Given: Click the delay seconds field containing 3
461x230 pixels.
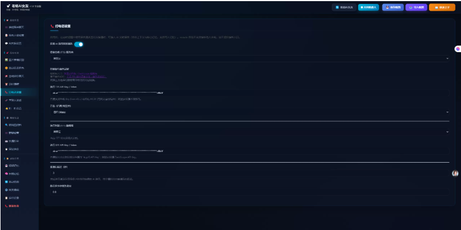Looking at the screenshot, I should [249, 173].
